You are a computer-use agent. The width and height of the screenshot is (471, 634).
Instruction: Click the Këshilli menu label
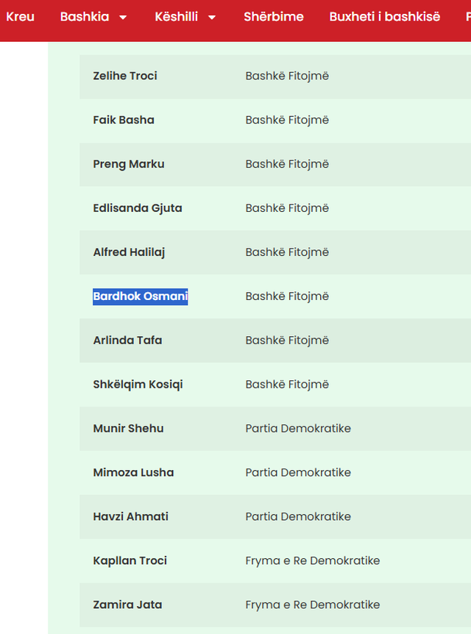[x=177, y=16]
